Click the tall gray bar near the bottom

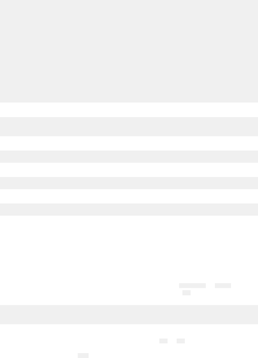tap(129, 315)
